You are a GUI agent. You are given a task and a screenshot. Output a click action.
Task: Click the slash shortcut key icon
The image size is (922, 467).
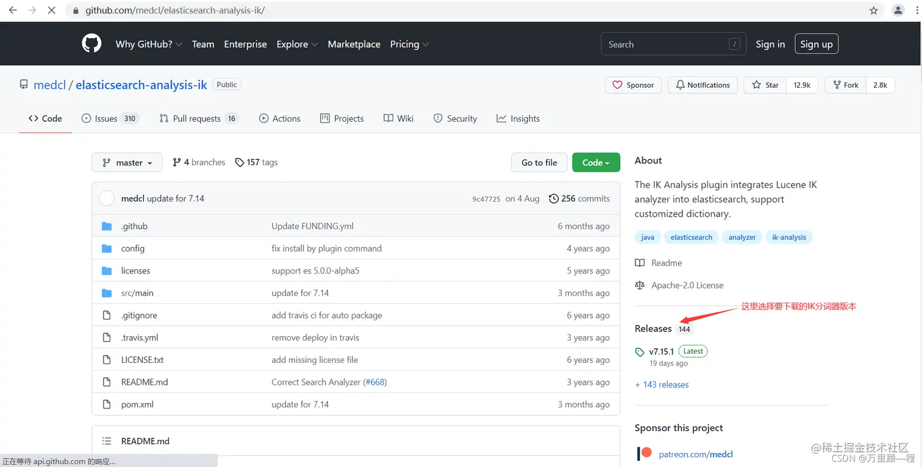(x=735, y=44)
